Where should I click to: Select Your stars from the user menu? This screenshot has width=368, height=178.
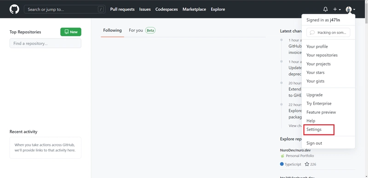(316, 72)
